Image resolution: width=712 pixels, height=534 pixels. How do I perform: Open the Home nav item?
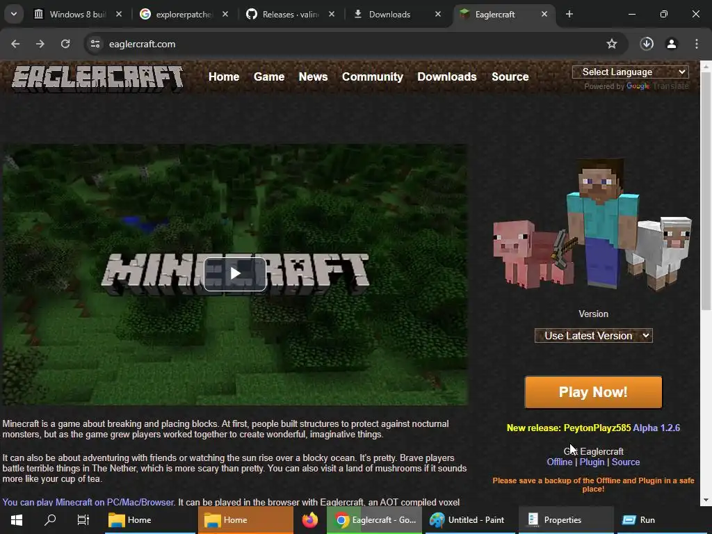pos(224,76)
